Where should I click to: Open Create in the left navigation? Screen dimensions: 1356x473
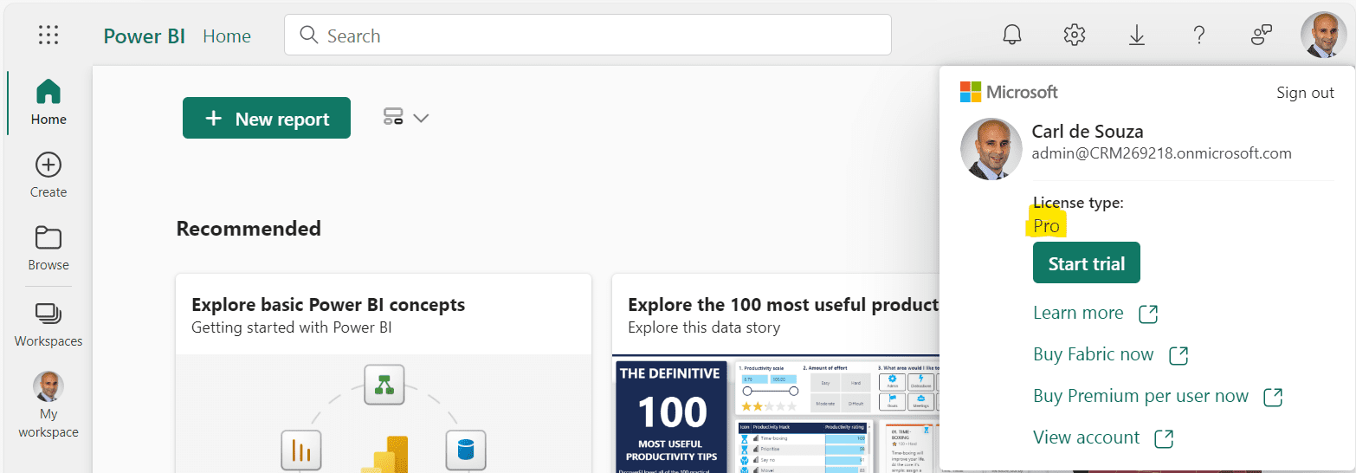coord(48,175)
